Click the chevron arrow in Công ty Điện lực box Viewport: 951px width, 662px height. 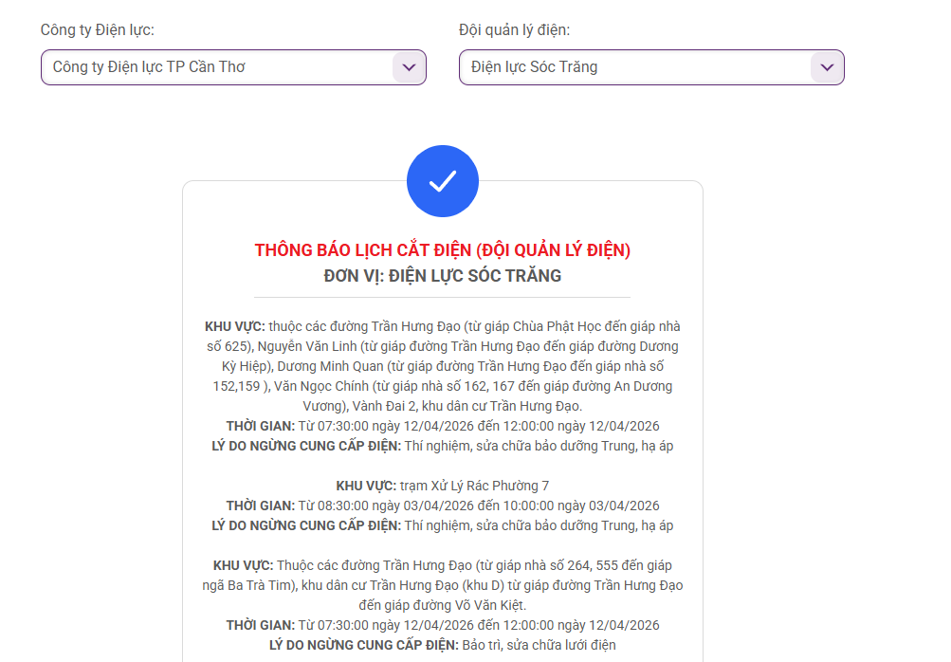click(408, 67)
